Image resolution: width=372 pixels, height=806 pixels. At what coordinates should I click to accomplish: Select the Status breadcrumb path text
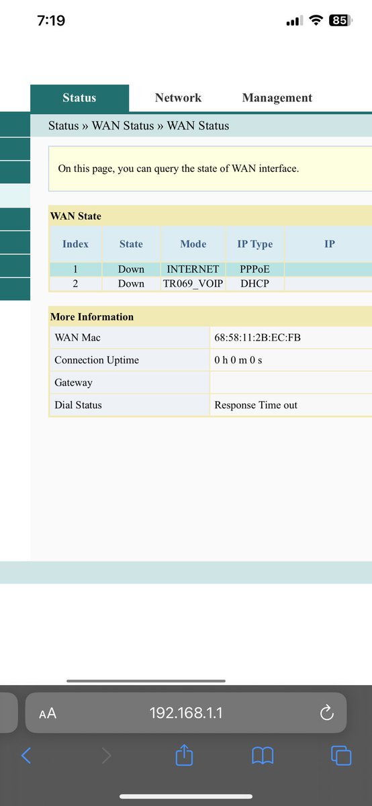pyautogui.click(x=138, y=126)
